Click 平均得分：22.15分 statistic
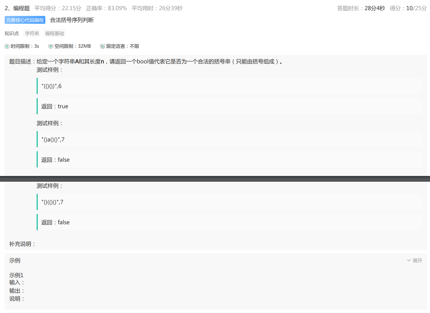 tap(58, 8)
